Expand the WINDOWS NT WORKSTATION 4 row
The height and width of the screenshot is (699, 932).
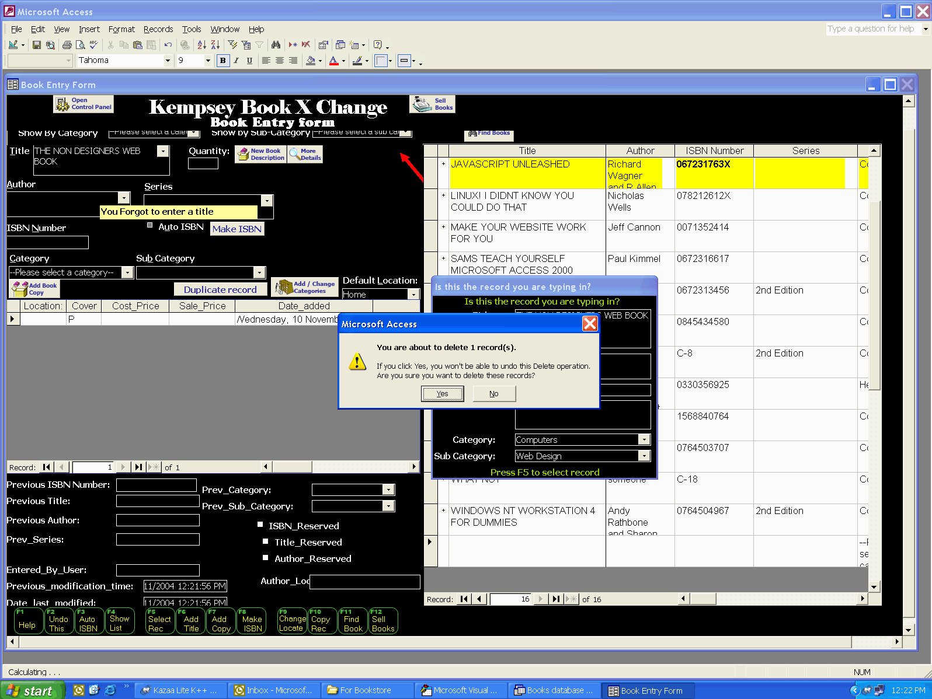(x=443, y=511)
